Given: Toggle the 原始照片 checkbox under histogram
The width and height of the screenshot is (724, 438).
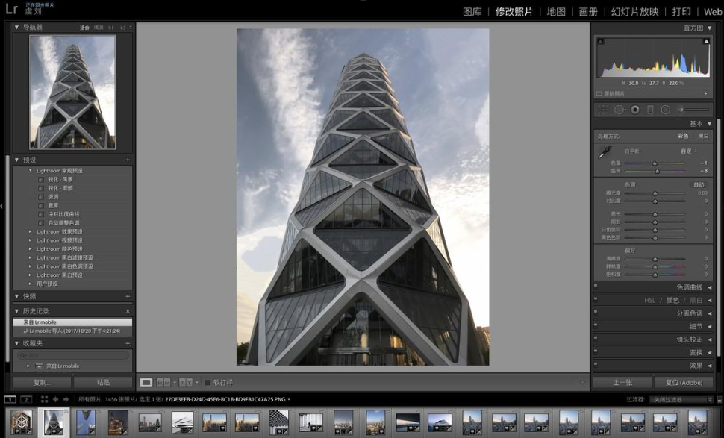Looking at the screenshot, I should [x=599, y=94].
